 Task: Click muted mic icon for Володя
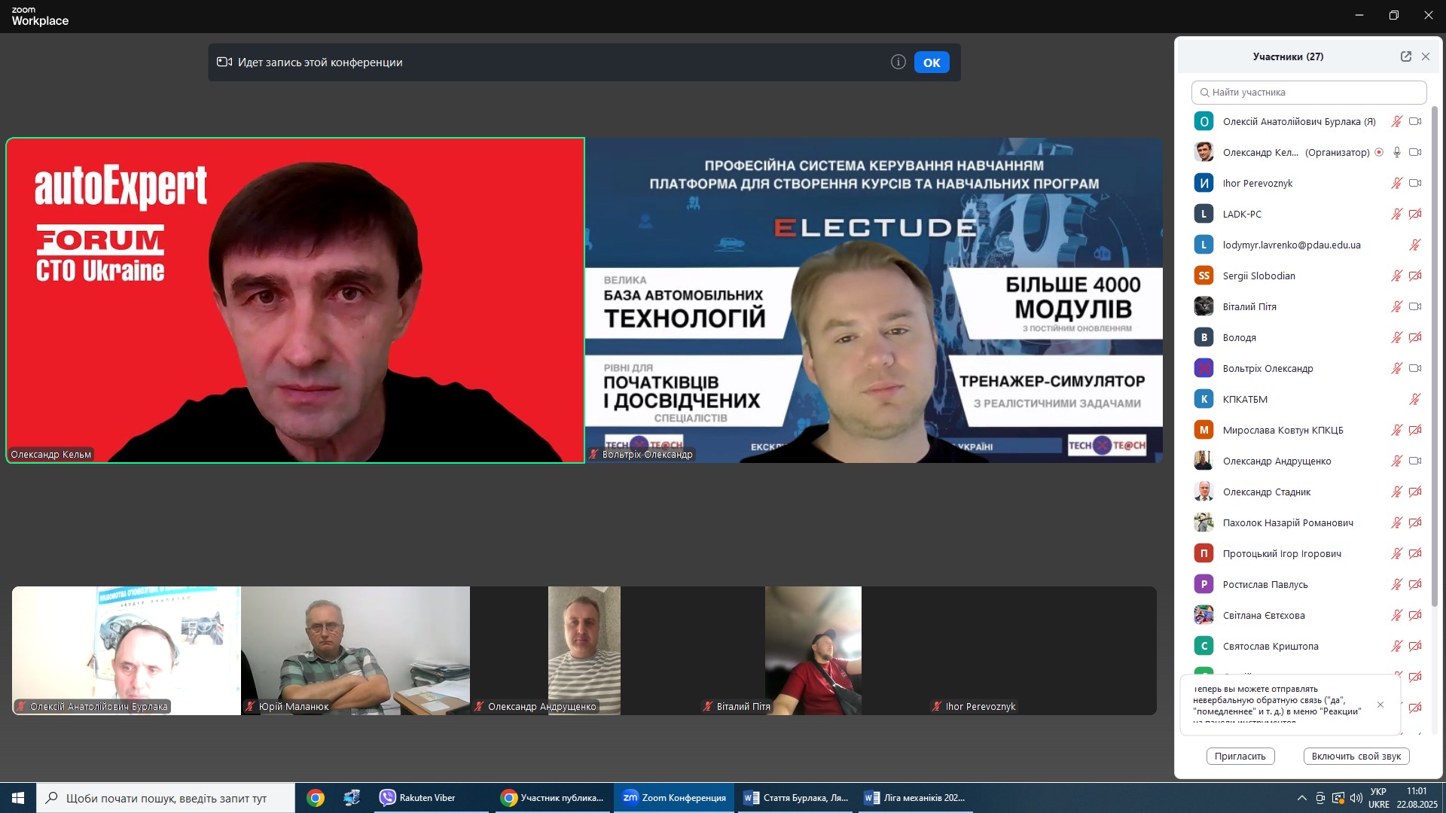coord(1396,337)
